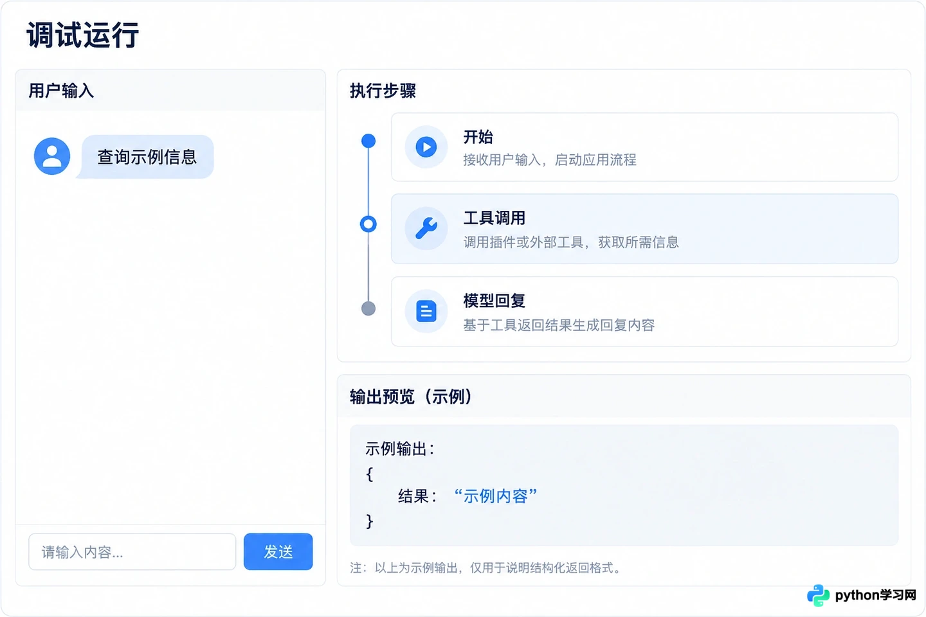Select the 工具调用 timeline ring marker
Screen dimensions: 926x617
(x=368, y=224)
